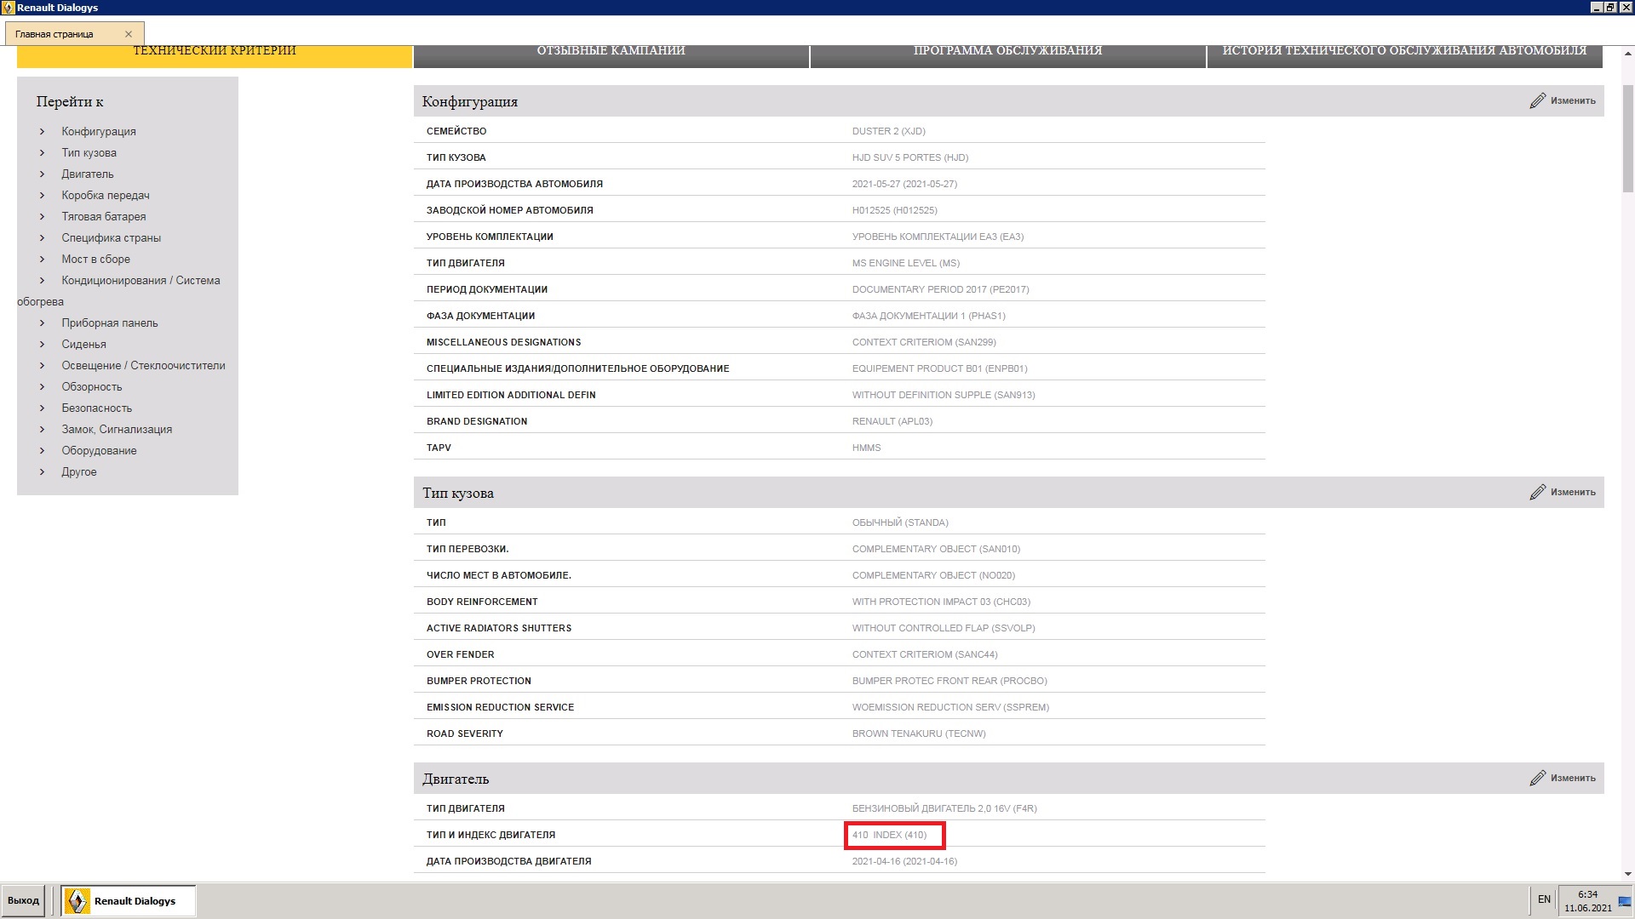Select value ОБЫЧНЫЙ (STANDA)
This screenshot has height=919, width=1635.
point(900,522)
